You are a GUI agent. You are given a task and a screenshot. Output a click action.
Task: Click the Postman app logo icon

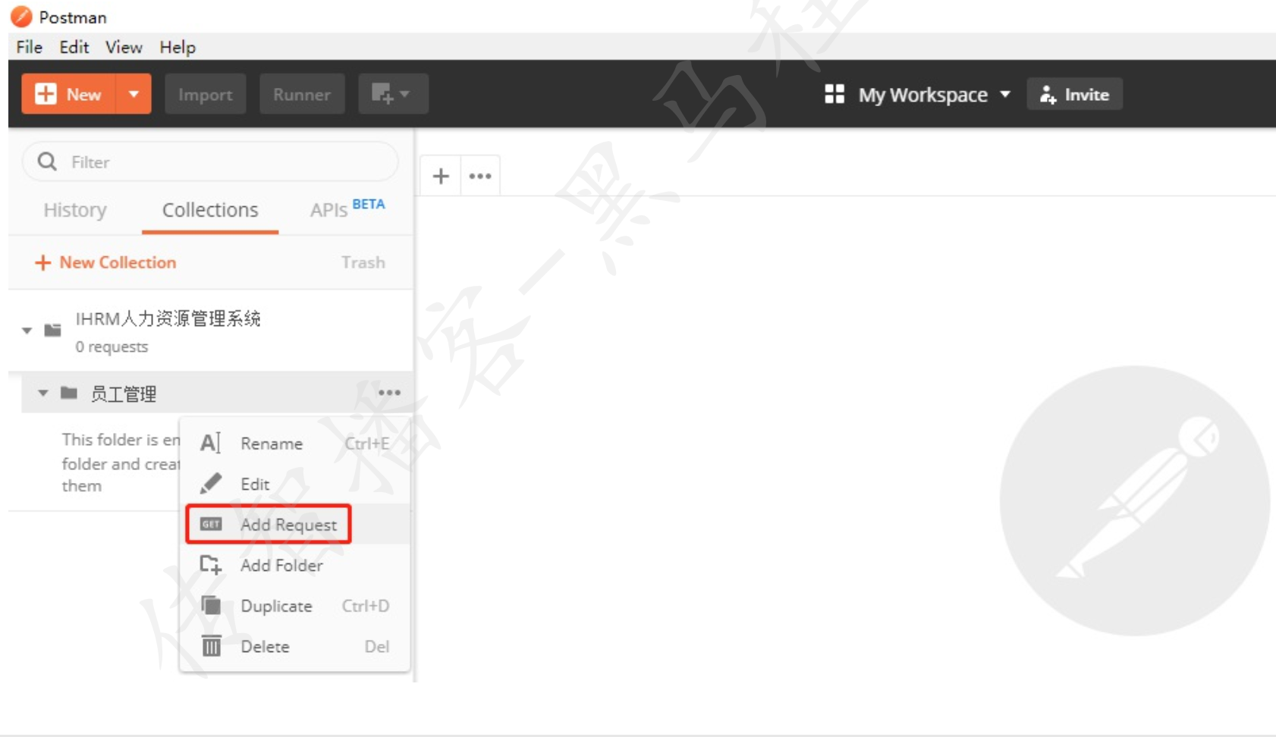point(21,17)
